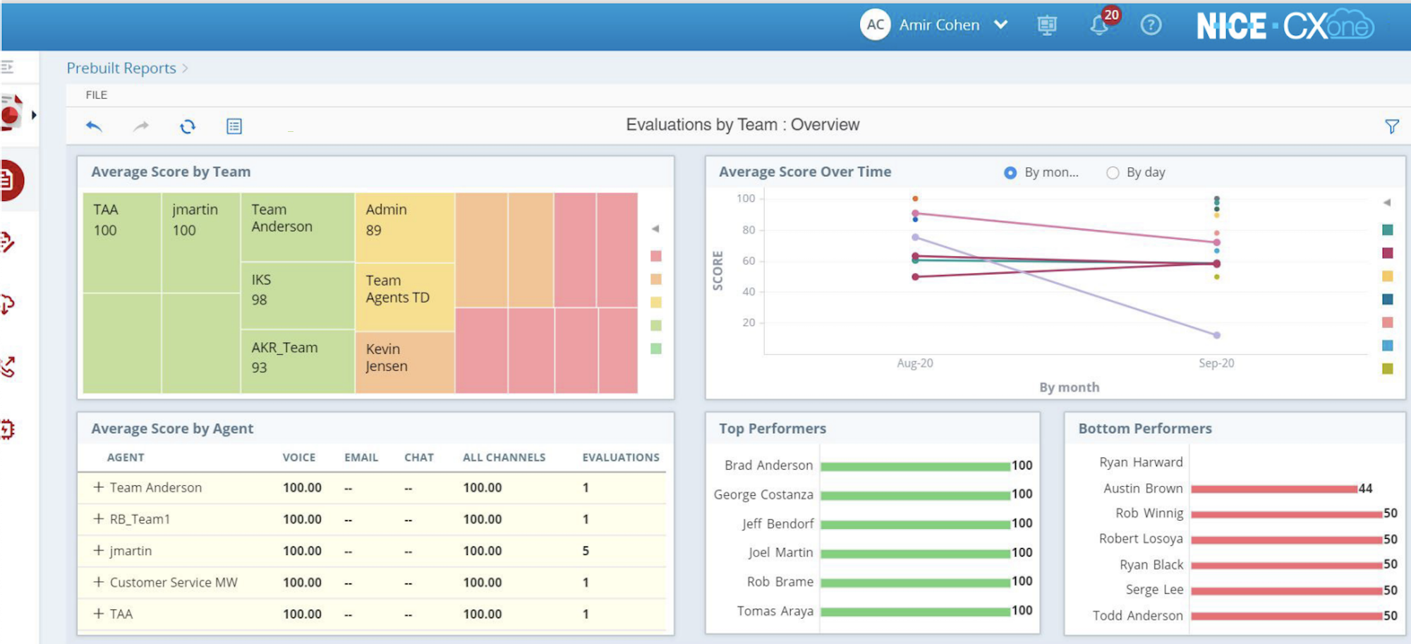Select the TAA 100 treemap tile
Screen dimensions: 1411x644
coord(122,243)
